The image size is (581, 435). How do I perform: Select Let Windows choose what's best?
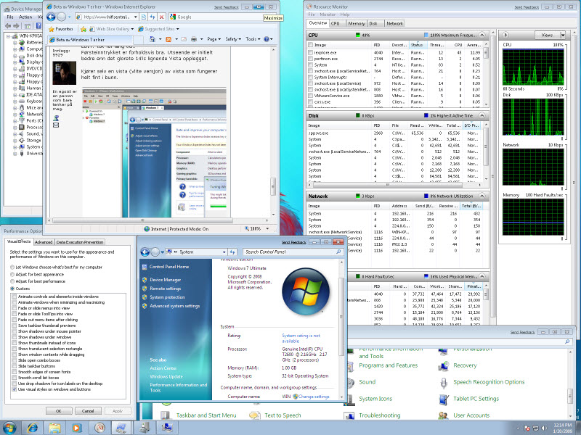(x=12, y=267)
